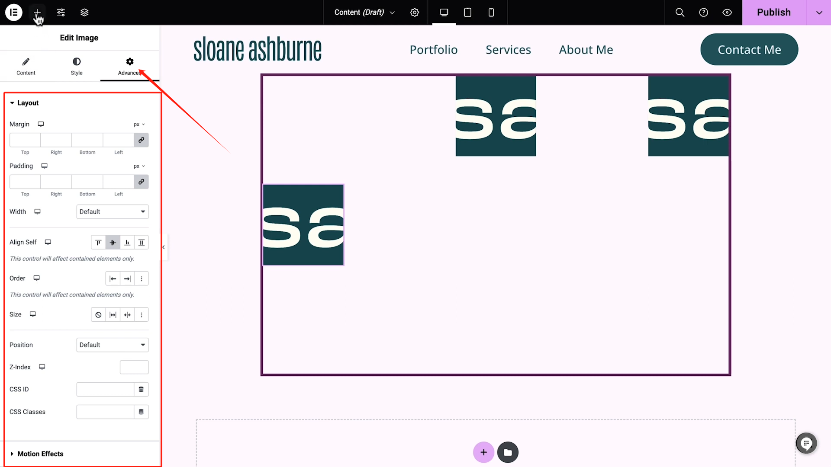The image size is (831, 467).
Task: Open the Elementor logo menu
Action: tap(13, 12)
